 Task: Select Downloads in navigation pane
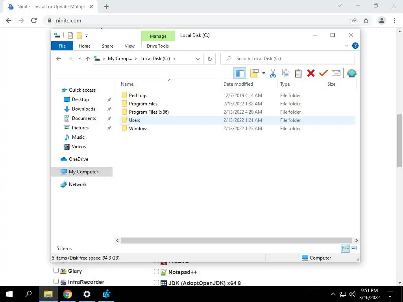click(83, 109)
